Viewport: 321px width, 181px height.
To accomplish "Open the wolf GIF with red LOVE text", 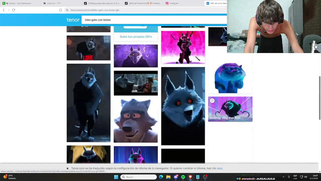I will [89, 48].
